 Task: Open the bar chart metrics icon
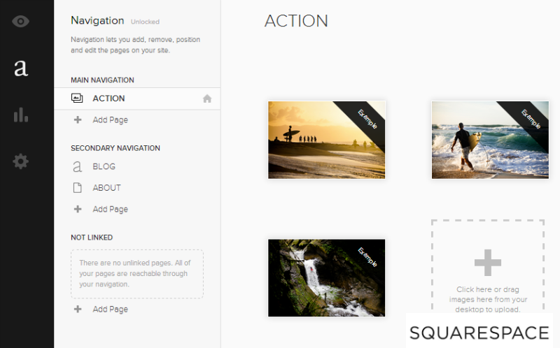click(x=21, y=115)
